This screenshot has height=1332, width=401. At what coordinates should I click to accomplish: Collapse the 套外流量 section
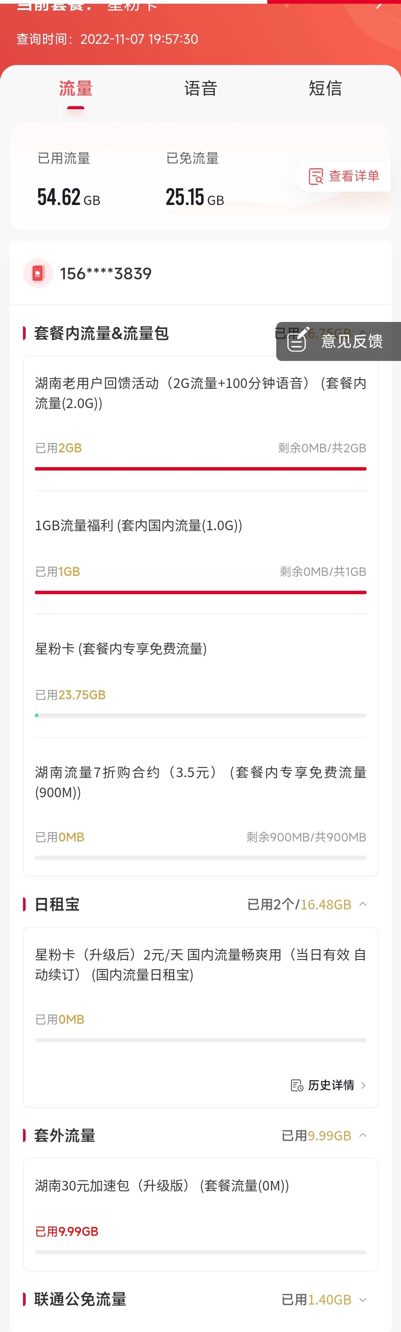click(363, 1135)
